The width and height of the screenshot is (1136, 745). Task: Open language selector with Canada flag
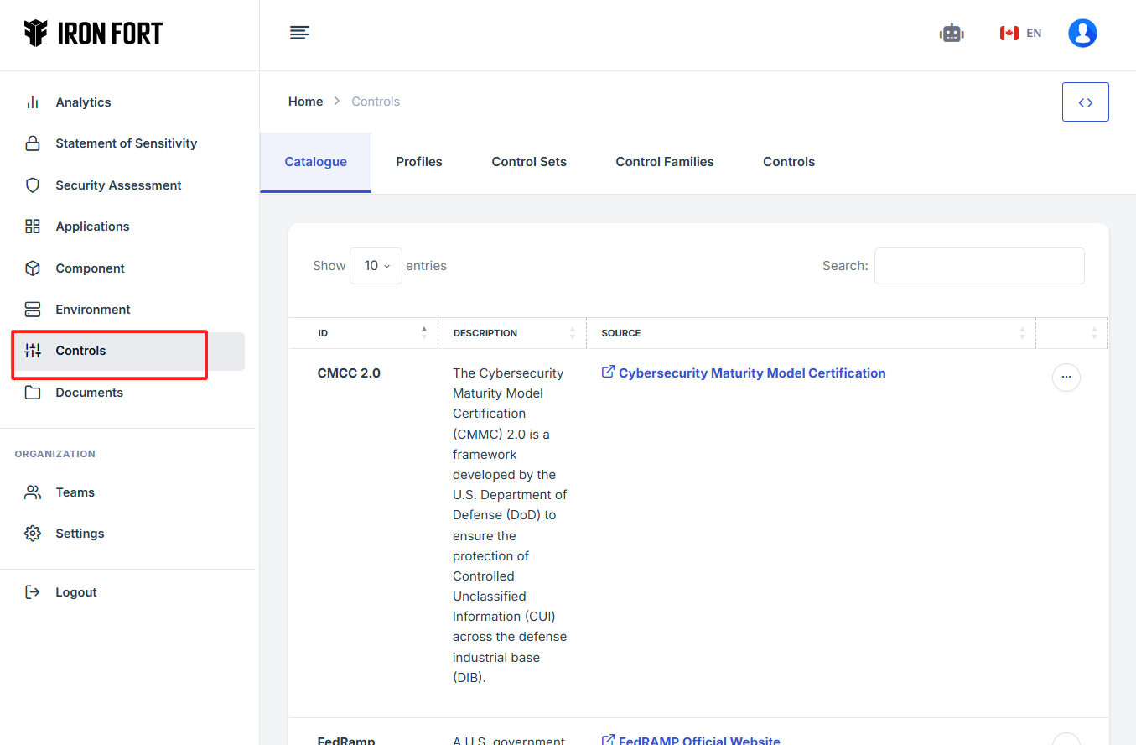click(x=1020, y=34)
